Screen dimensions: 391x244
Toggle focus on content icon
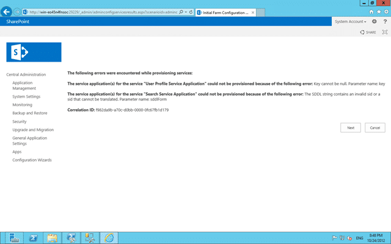(385, 32)
